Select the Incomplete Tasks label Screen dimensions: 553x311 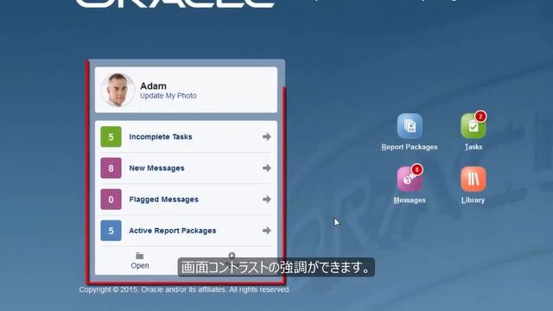(161, 136)
